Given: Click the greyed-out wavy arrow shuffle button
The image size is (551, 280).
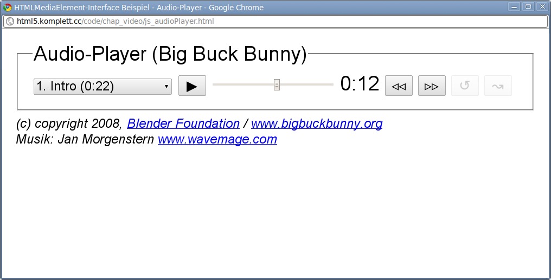Looking at the screenshot, I should pos(498,86).
